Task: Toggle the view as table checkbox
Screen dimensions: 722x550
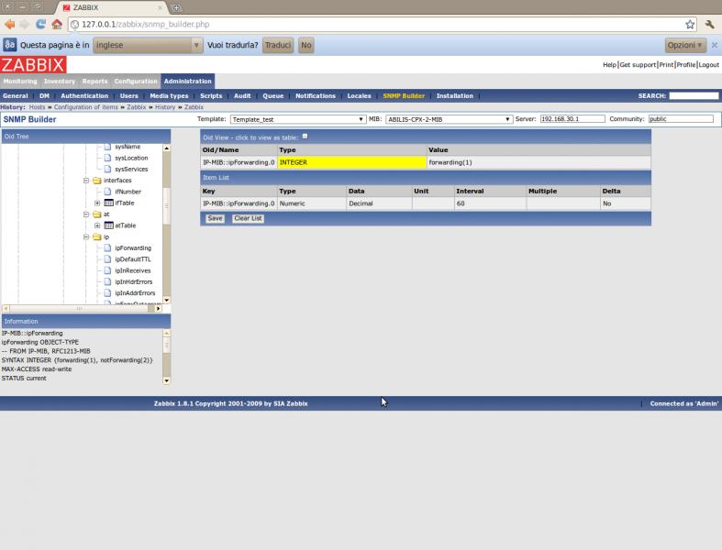Action: [x=305, y=136]
